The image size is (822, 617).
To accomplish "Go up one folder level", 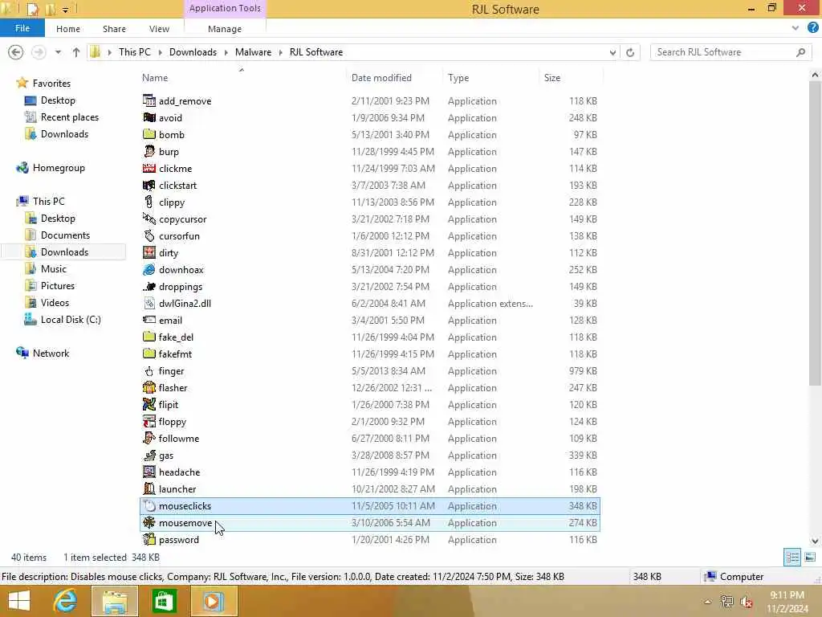I will click(76, 52).
